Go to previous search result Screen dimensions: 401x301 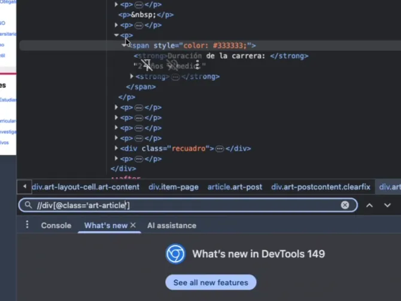[369, 205]
